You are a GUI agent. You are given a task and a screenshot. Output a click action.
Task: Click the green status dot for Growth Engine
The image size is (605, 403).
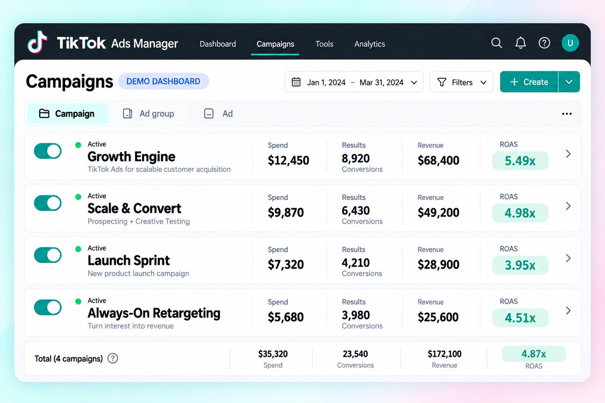tap(78, 145)
